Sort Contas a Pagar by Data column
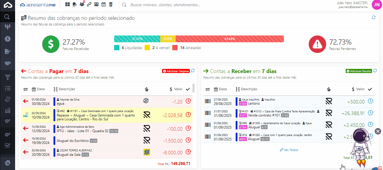Image resolution: width=383 pixels, height=170 pixels. [38, 89]
